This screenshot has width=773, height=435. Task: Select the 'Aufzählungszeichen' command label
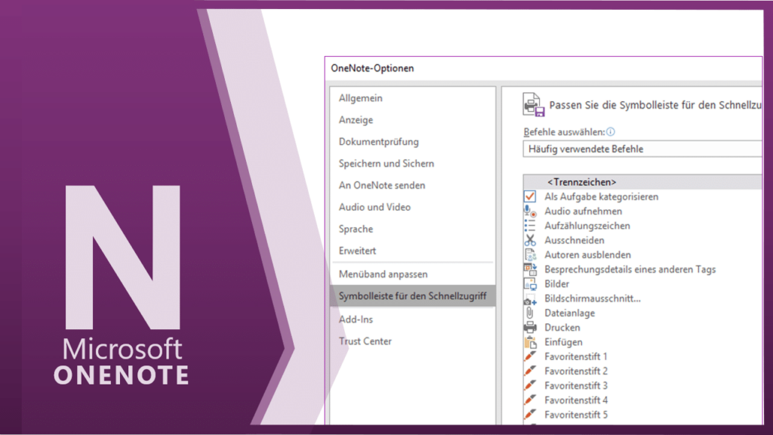pos(587,226)
